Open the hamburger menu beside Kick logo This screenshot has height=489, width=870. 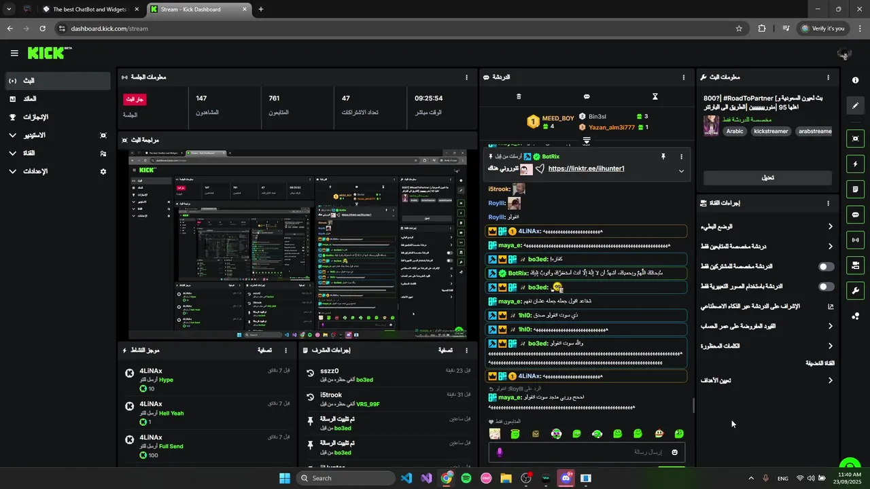click(14, 53)
